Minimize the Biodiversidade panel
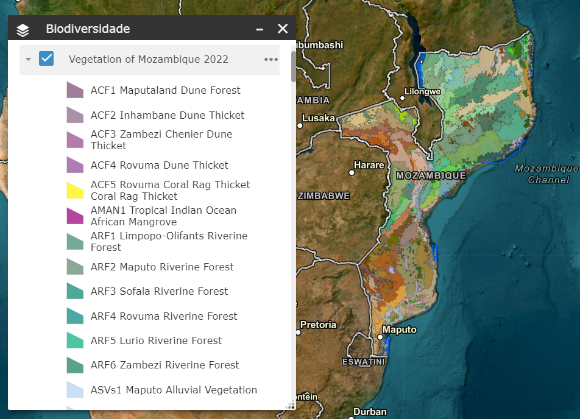580x419 pixels. click(x=260, y=29)
